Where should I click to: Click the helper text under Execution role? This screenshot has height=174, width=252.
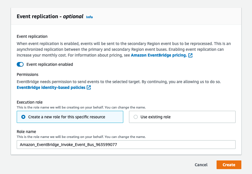(81, 107)
